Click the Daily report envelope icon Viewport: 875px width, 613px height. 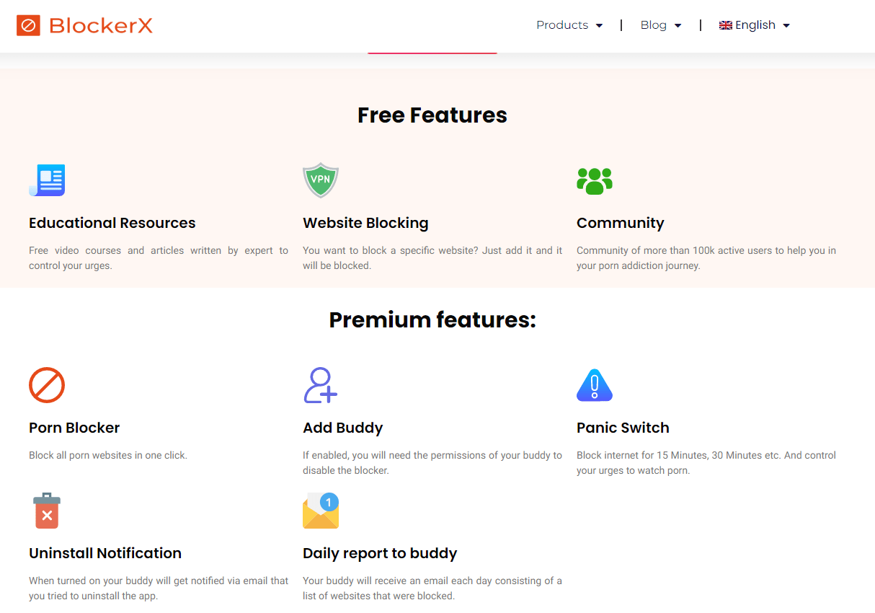pos(320,511)
